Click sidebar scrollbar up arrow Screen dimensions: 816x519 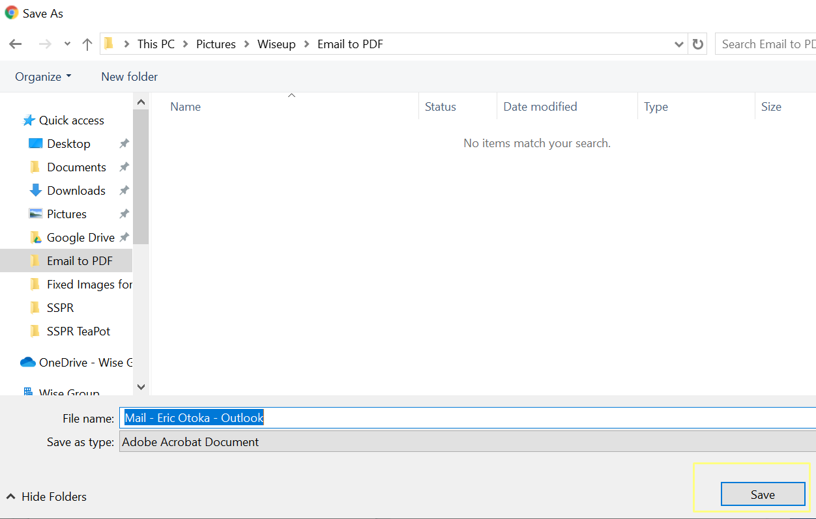click(141, 102)
